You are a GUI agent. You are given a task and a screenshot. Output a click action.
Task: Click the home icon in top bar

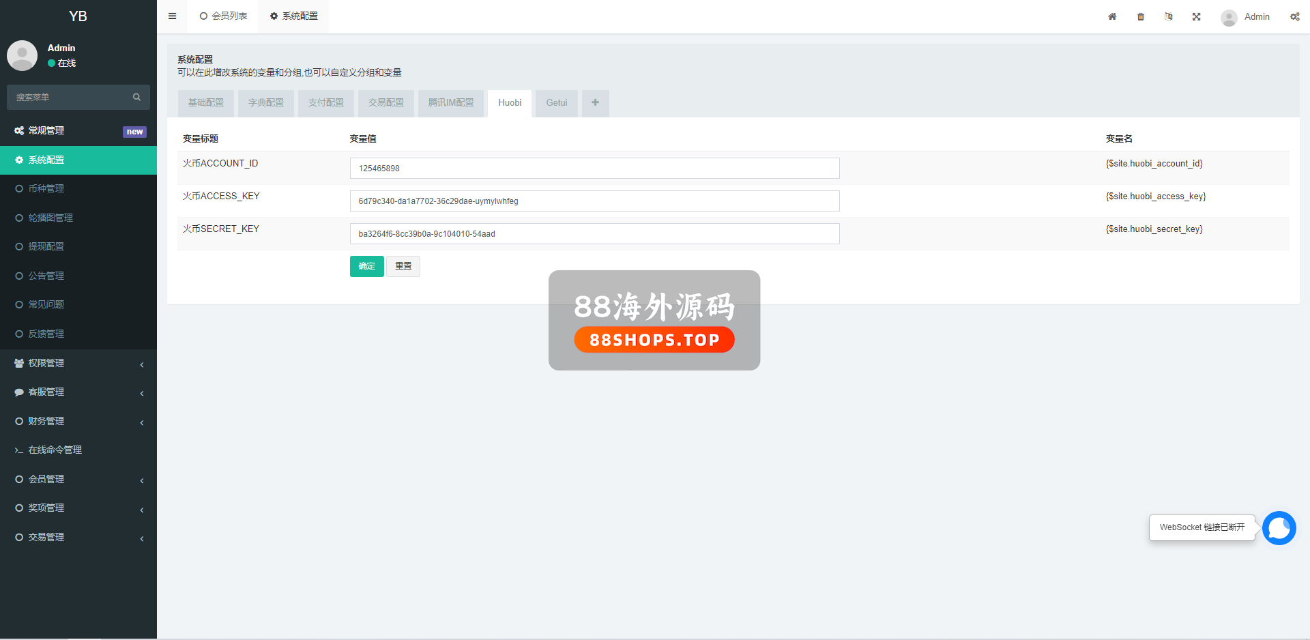click(1112, 16)
